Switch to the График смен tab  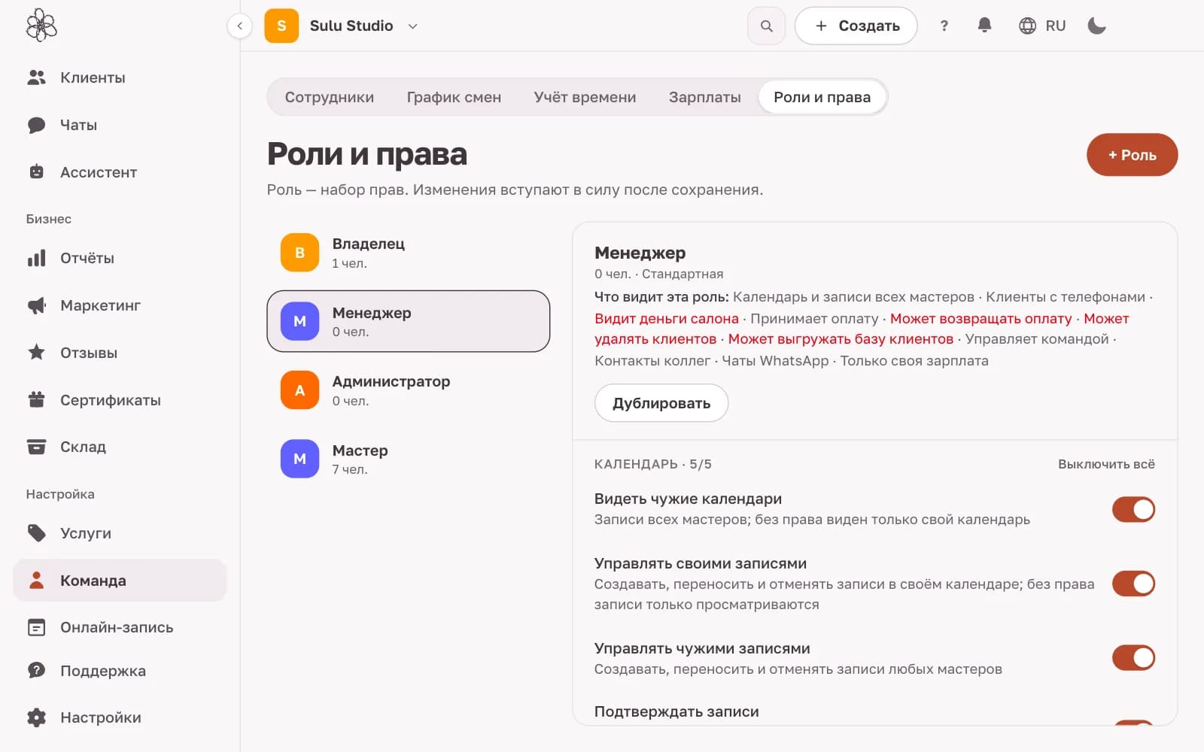coord(454,97)
